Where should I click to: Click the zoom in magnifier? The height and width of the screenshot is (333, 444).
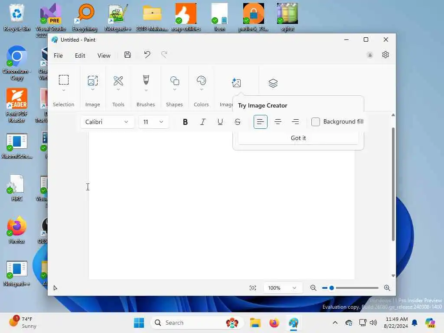pos(387,288)
